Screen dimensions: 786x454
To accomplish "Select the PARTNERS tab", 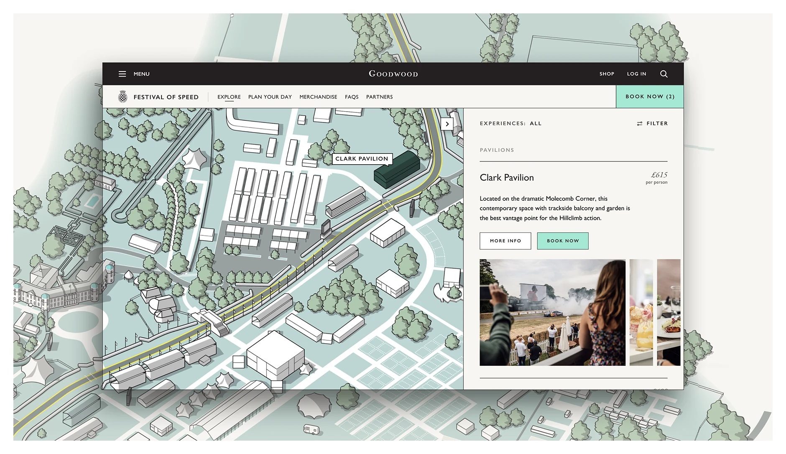I will click(x=379, y=97).
